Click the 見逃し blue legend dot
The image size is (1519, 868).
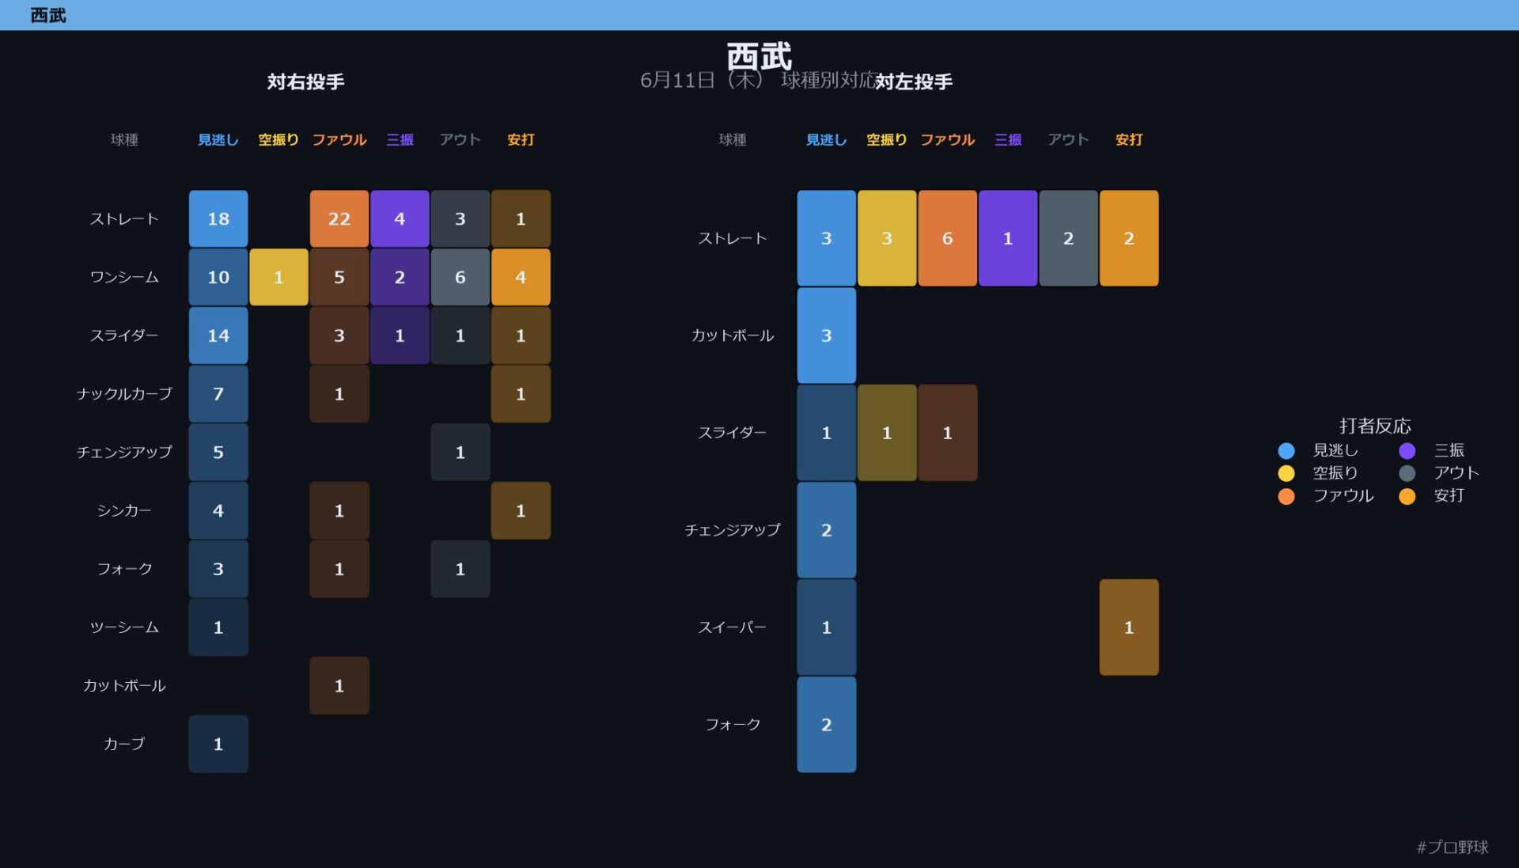[1286, 451]
